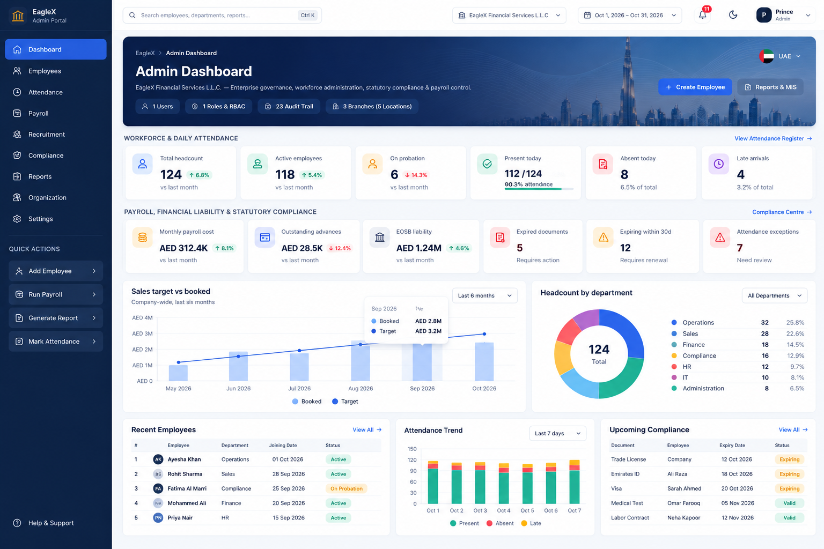This screenshot has width=824, height=549.
Task: Click the Monthly payroll cost coins icon
Action: [x=143, y=237]
